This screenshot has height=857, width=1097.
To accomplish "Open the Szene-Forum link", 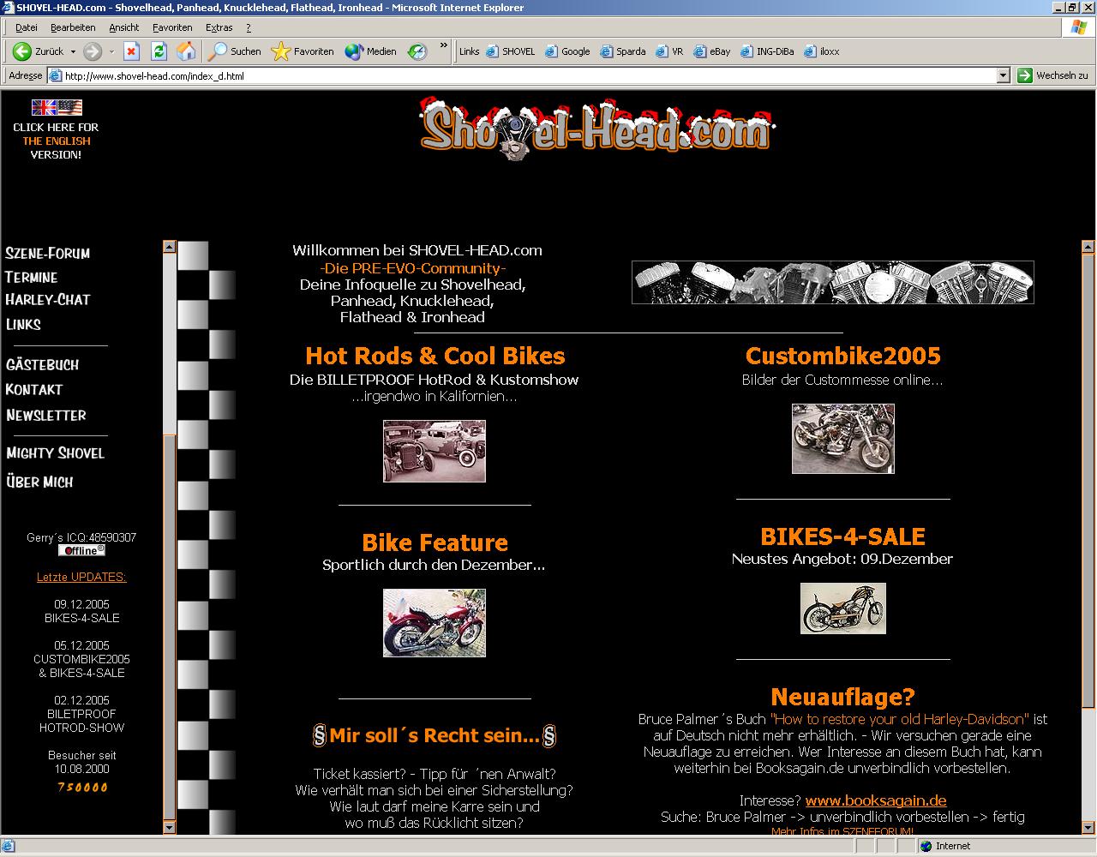I will click(48, 254).
